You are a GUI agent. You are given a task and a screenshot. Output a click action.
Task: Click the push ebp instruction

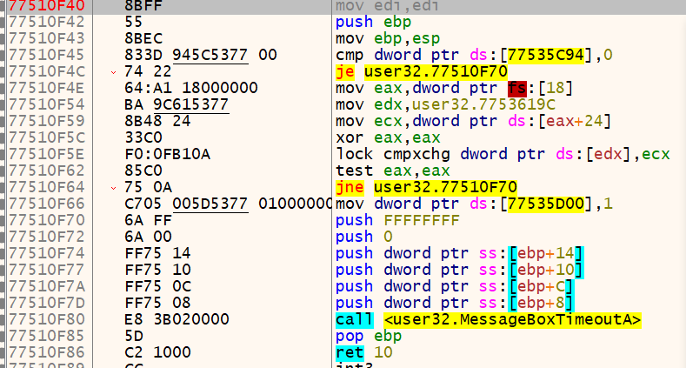(x=373, y=22)
